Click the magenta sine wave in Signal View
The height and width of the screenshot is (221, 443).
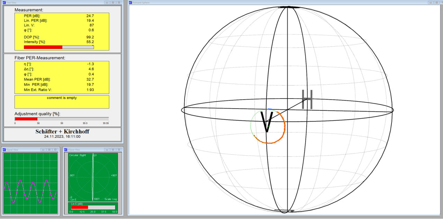point(30,191)
